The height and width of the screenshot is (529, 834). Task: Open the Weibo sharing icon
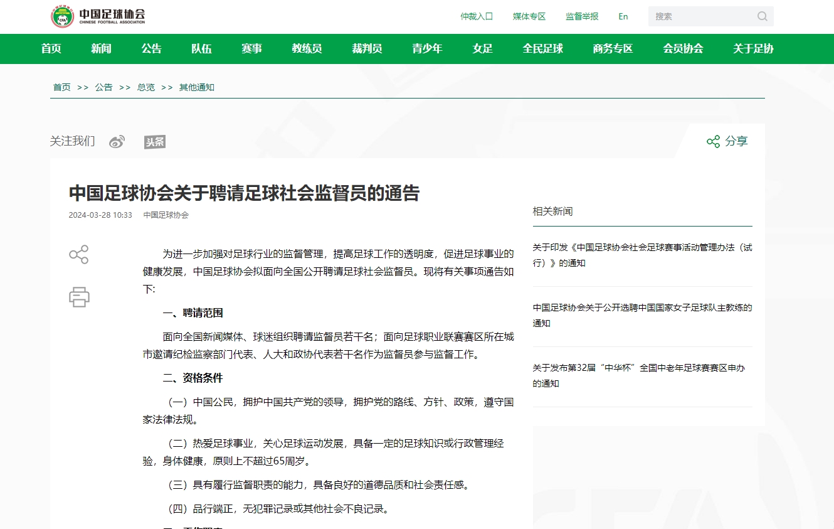[117, 141]
